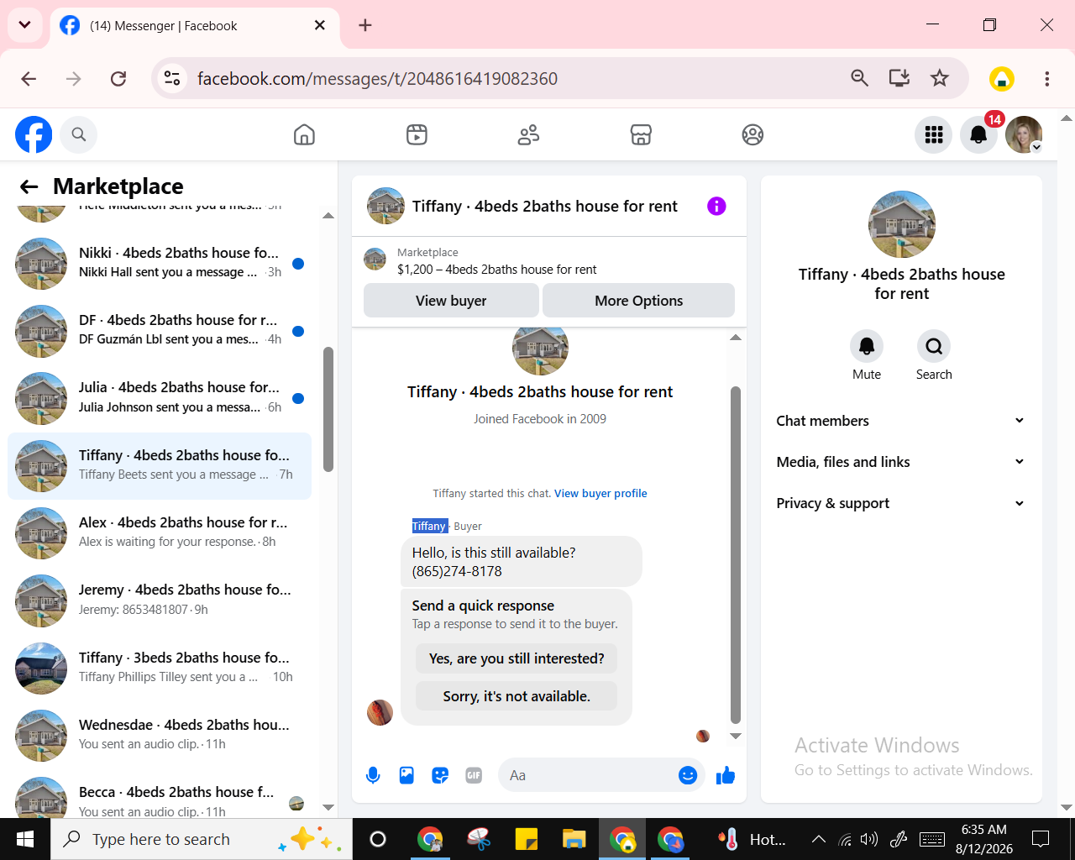Send quick reply "Sorry, it's not available."
Viewport: 1075px width, 860px height.
click(x=517, y=696)
